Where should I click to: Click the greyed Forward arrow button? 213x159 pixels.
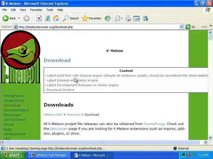click(26, 18)
